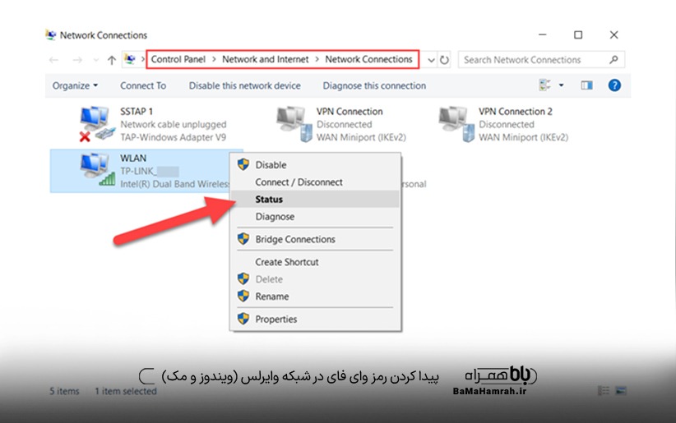676x423 pixels.
Task: Maximize the Network Connections window
Action: [578, 34]
